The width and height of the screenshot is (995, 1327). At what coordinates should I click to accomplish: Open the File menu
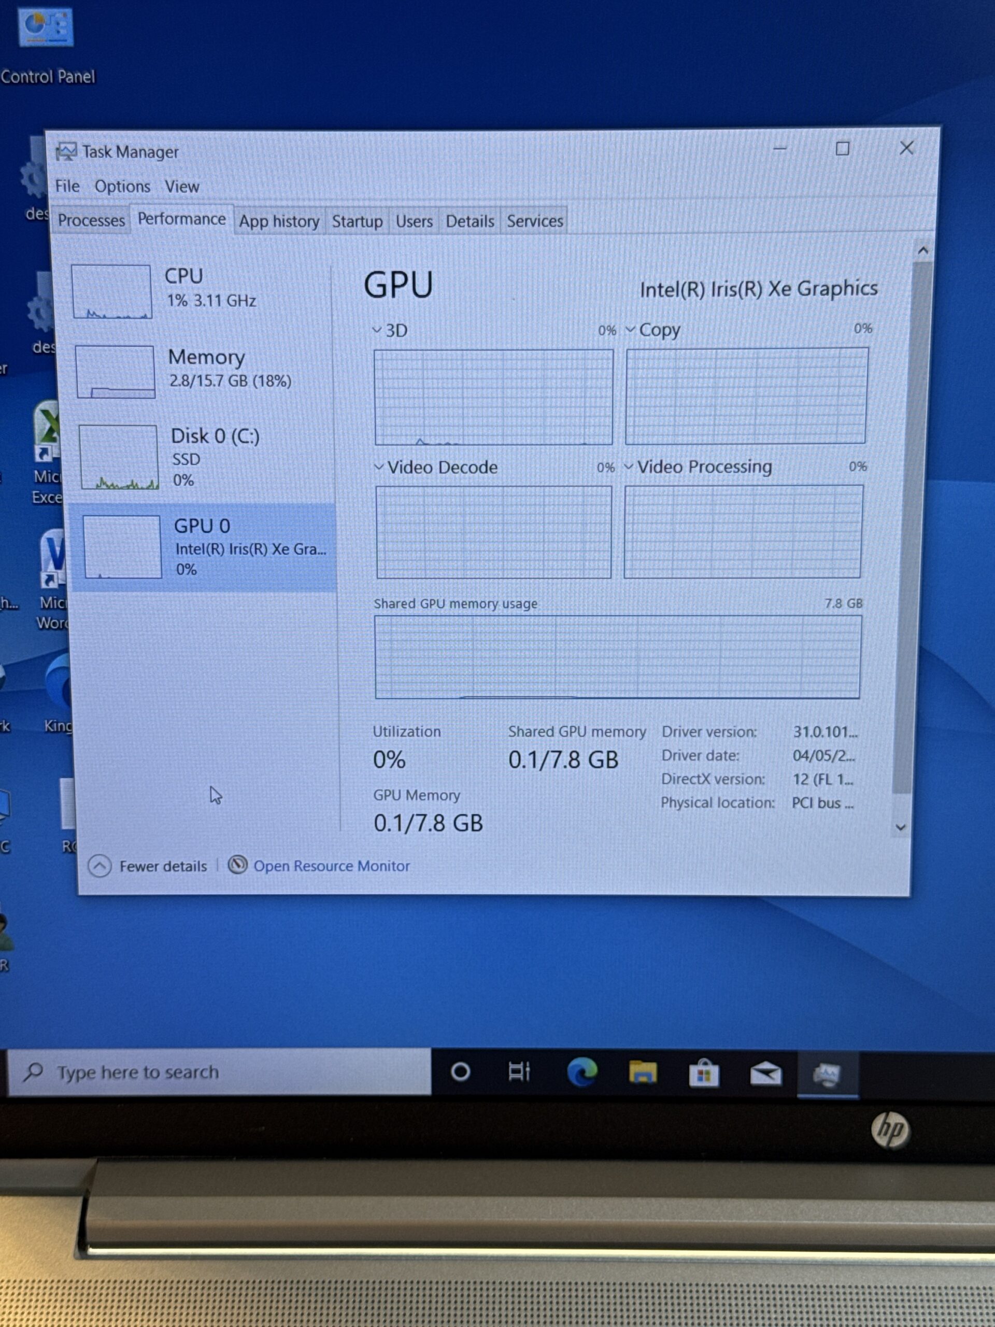tap(67, 186)
